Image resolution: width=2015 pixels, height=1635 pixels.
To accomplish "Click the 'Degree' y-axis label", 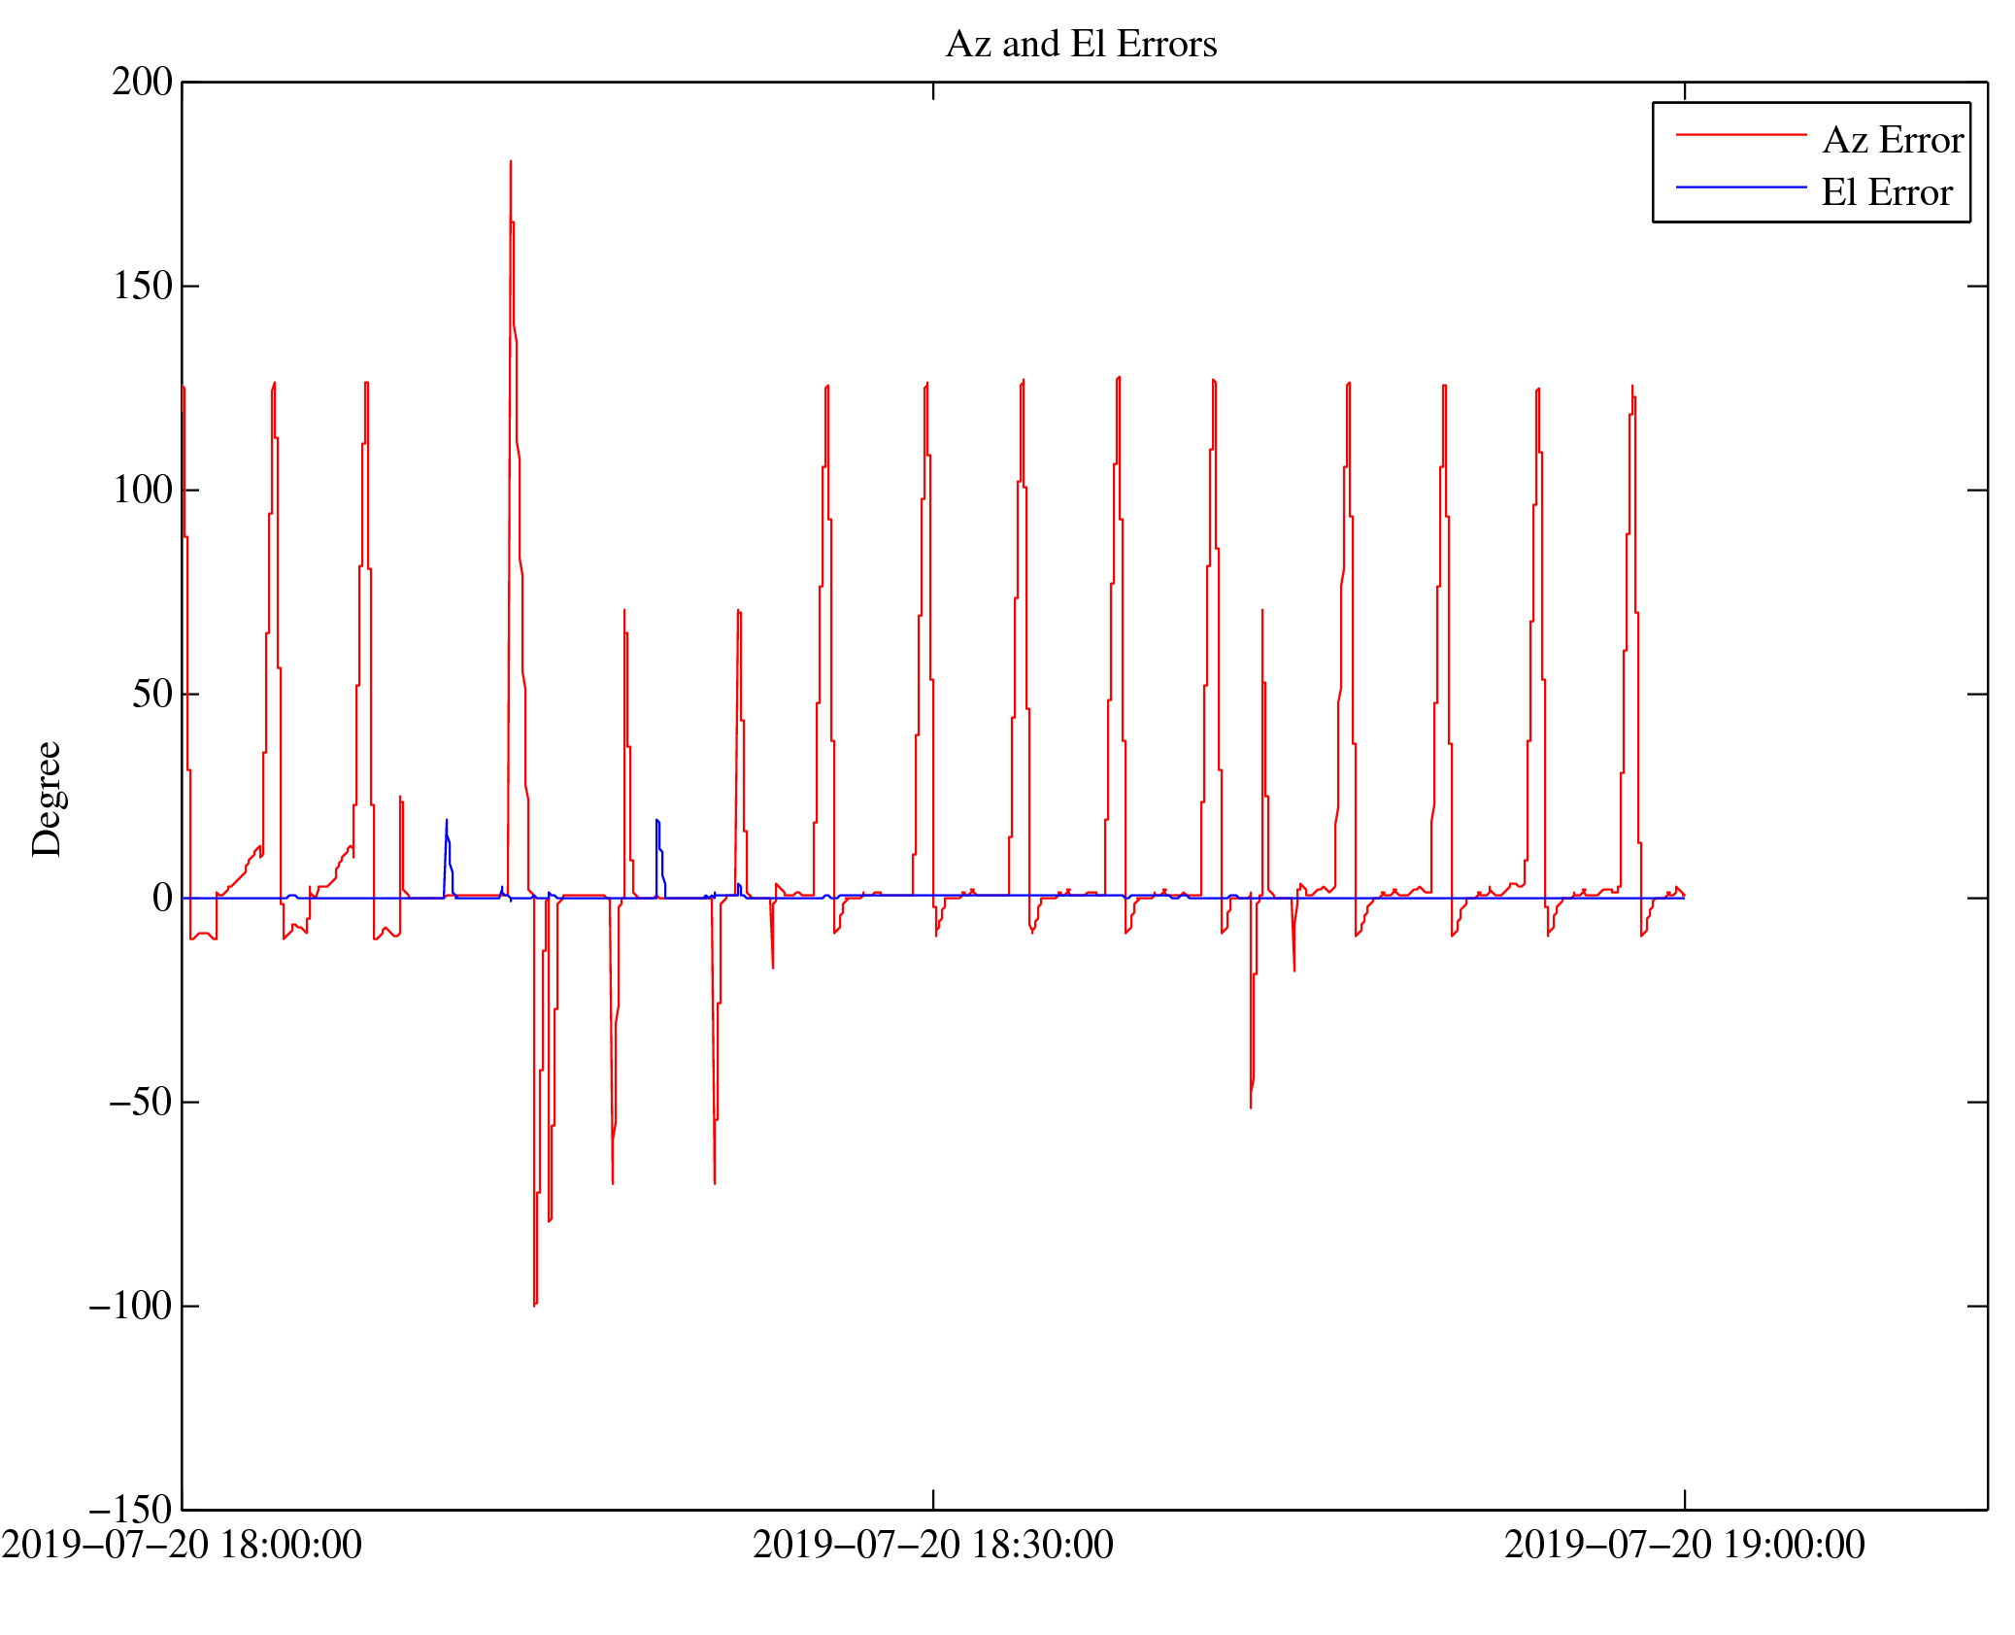I will pos(47,799).
